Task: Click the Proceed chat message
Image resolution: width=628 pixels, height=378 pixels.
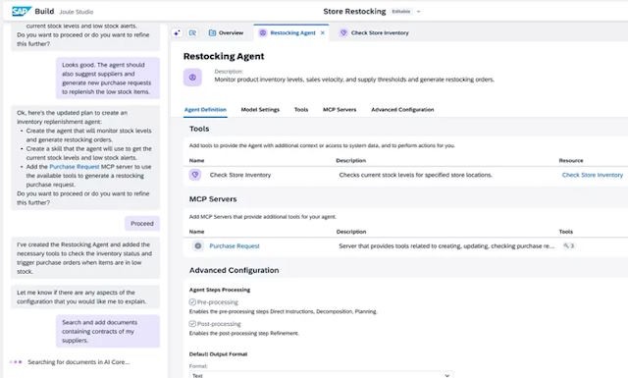Action: coord(142,223)
